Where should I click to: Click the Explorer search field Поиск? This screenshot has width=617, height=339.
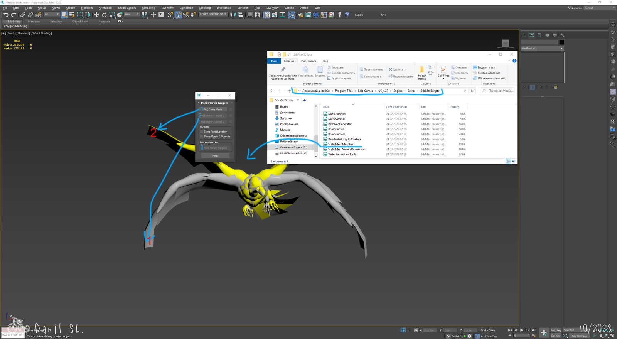tap(497, 91)
